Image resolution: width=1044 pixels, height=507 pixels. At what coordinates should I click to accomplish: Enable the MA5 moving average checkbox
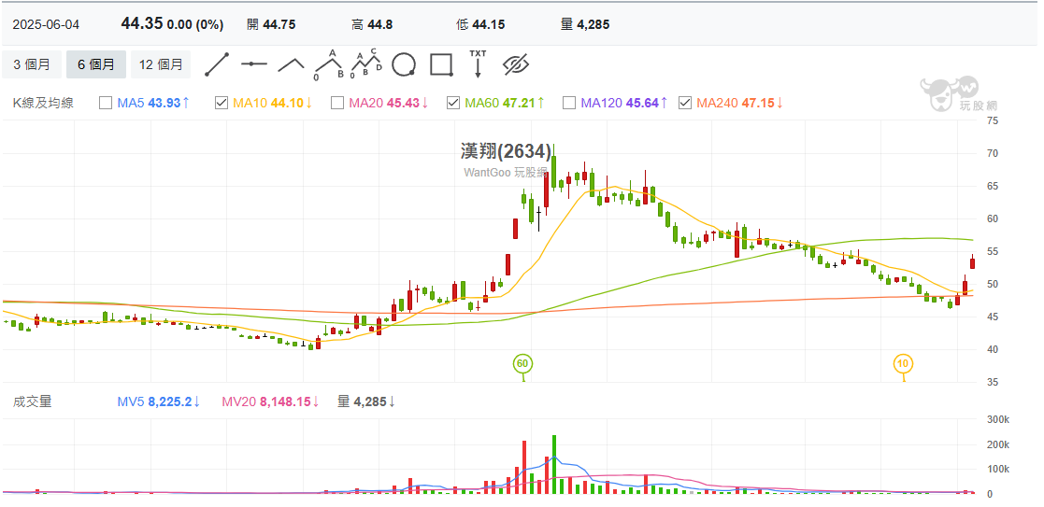coord(105,103)
